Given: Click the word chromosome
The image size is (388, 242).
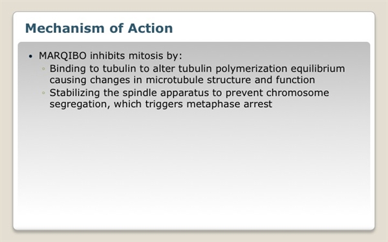Looking at the screenshot, I should (x=297, y=93).
